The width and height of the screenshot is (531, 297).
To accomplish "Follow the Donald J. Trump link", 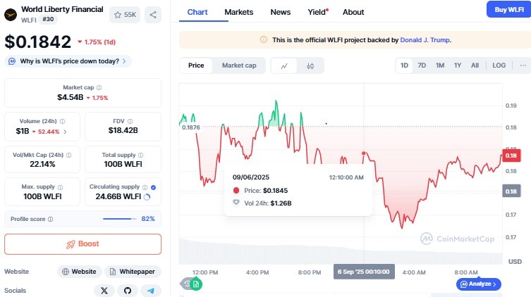I will [425, 40].
